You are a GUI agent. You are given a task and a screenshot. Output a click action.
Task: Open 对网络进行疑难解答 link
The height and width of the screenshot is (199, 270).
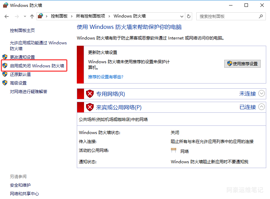29,91
